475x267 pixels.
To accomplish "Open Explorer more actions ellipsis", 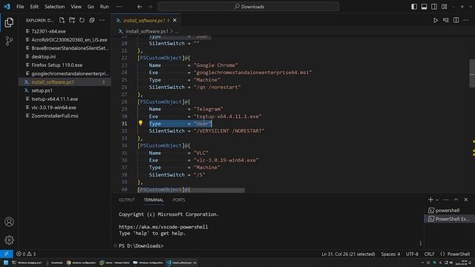I will pos(102,20).
